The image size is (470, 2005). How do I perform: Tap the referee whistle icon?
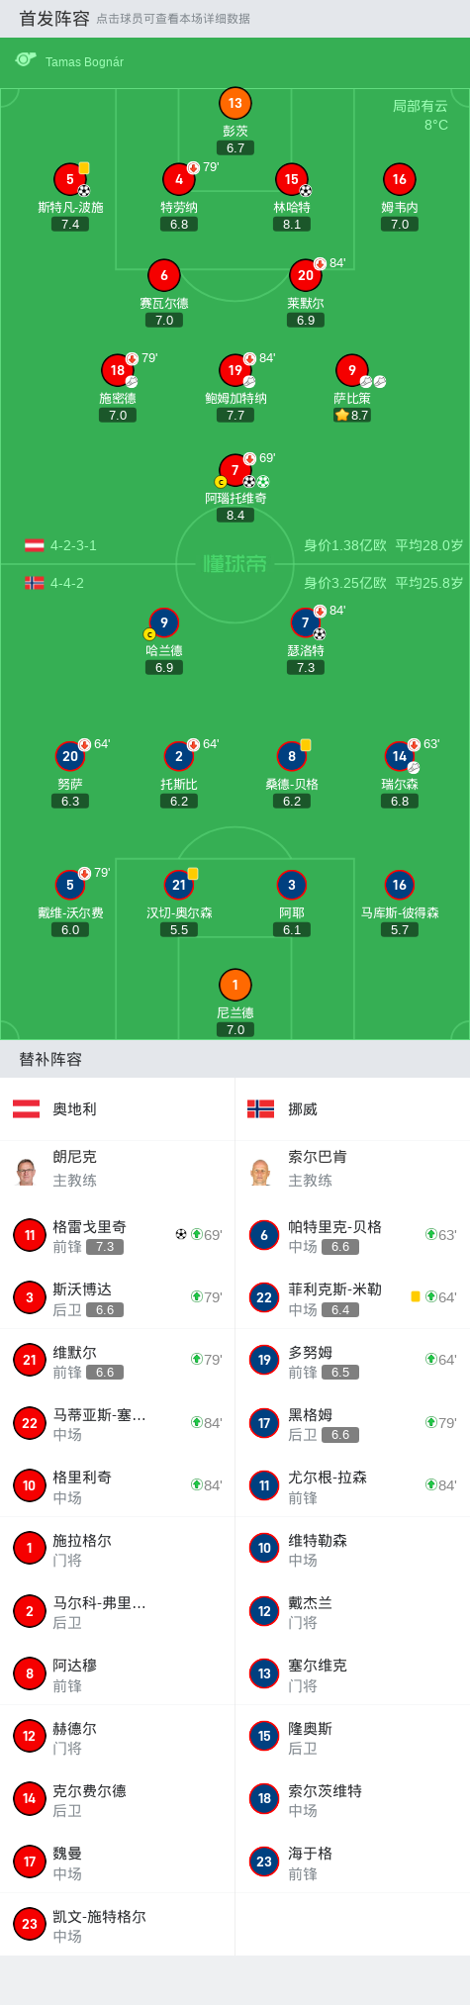coord(26,60)
